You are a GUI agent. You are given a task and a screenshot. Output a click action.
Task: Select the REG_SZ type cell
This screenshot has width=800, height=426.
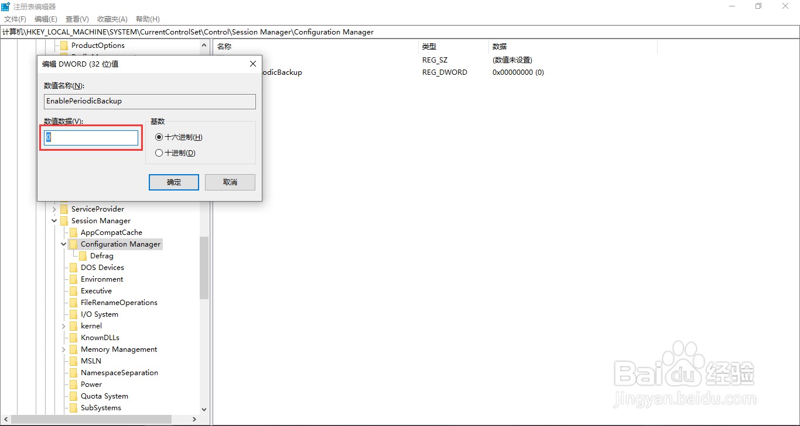(x=435, y=60)
